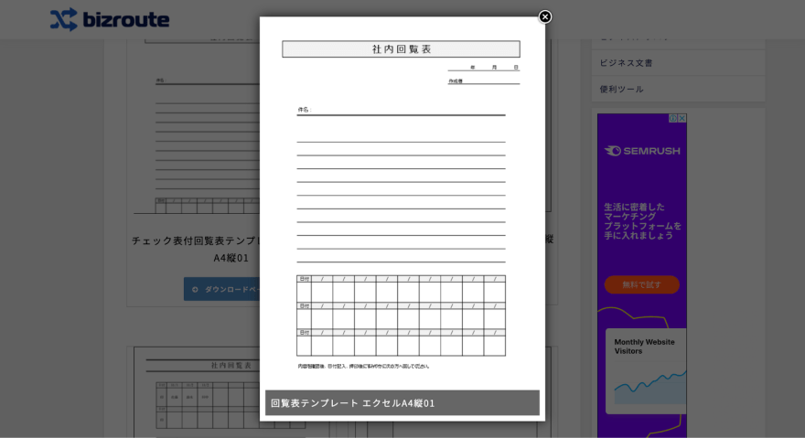Close the lightbox preview with the X icon
This screenshot has height=438, width=805.
(545, 16)
